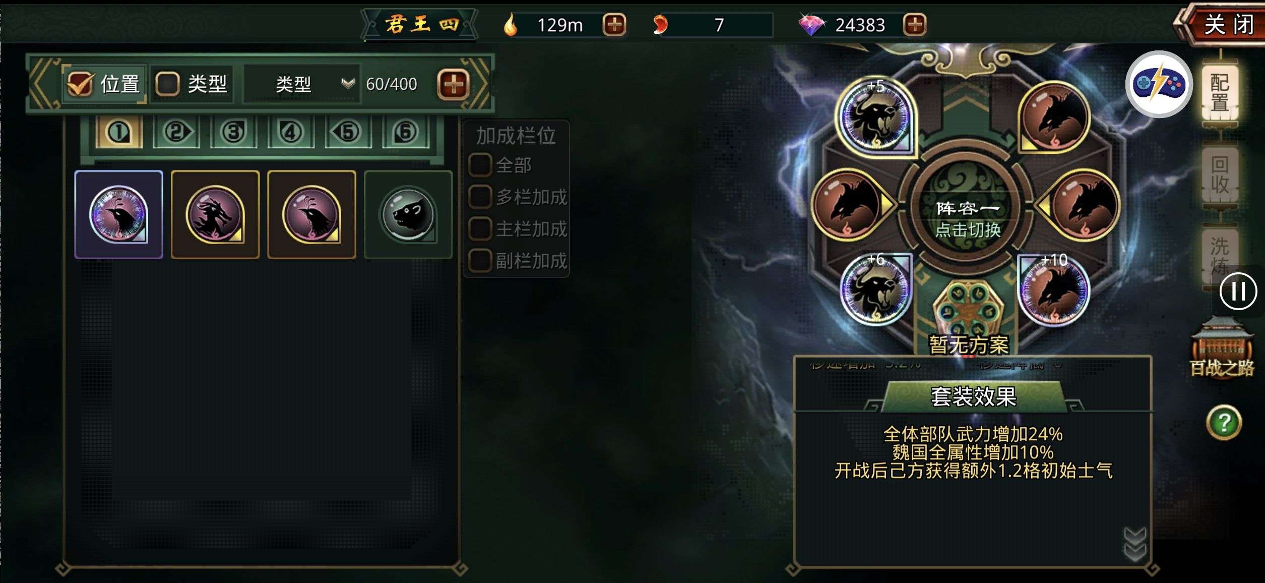This screenshot has height=583, width=1265.
Task: Enable the 类型 filter checkbox
Action: click(x=167, y=84)
